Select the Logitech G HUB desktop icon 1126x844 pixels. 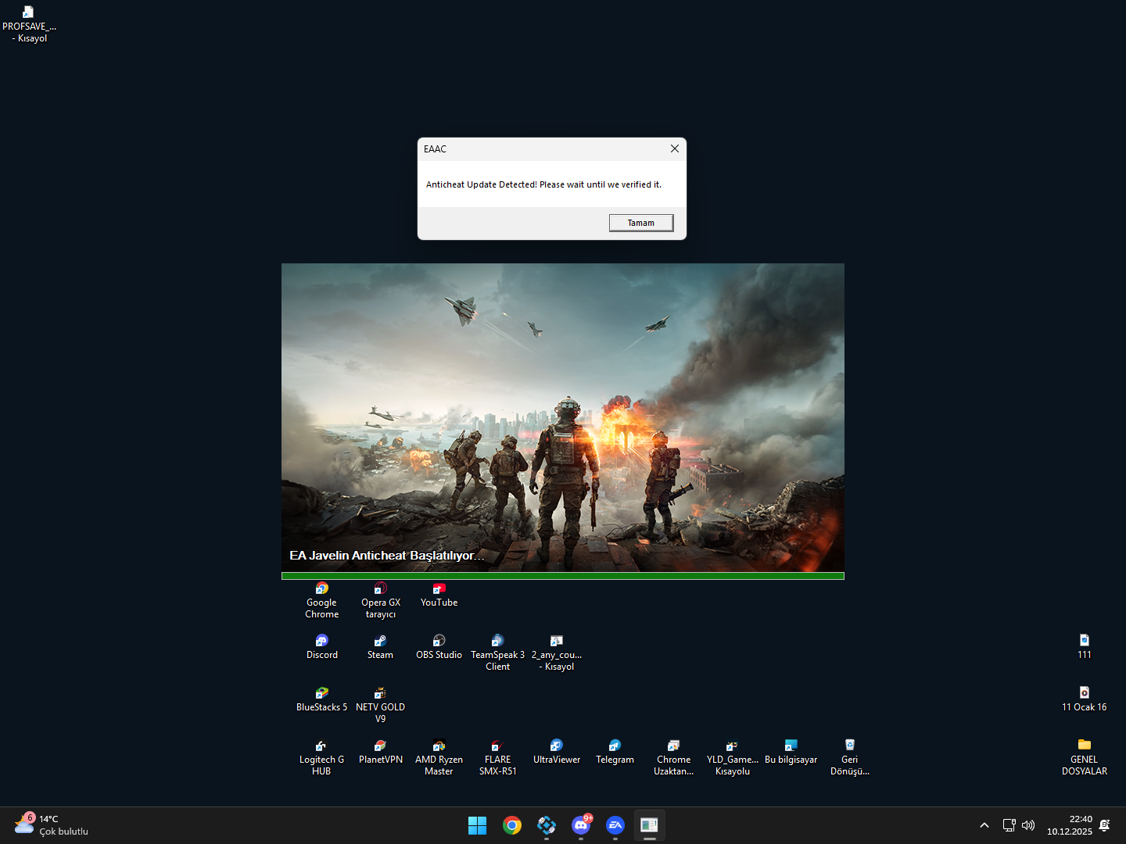coord(321,757)
